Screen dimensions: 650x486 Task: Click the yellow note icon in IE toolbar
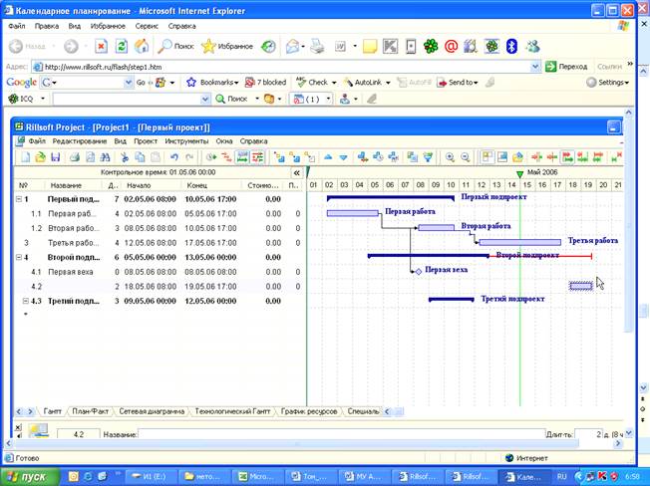click(369, 47)
